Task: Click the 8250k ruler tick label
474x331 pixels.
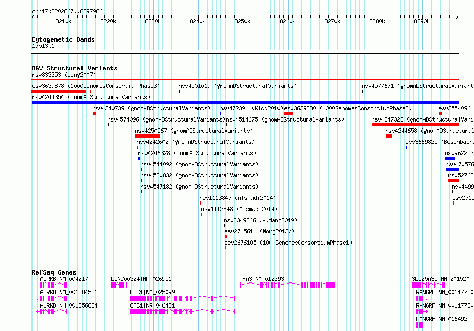Action: click(242, 21)
